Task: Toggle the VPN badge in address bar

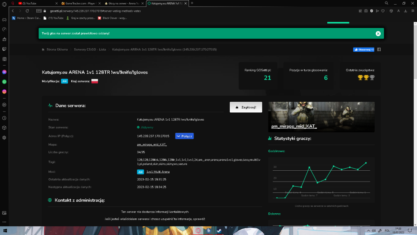Action: (39, 11)
